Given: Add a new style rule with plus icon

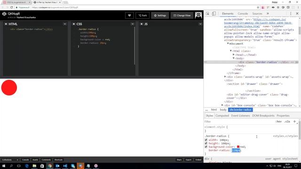Looking at the screenshot, I should [x=294, y=121].
